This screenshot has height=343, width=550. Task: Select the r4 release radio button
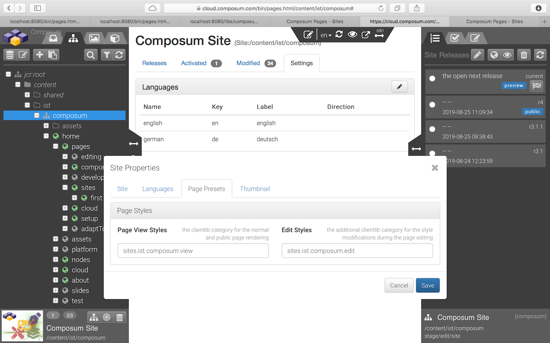pyautogui.click(x=432, y=105)
